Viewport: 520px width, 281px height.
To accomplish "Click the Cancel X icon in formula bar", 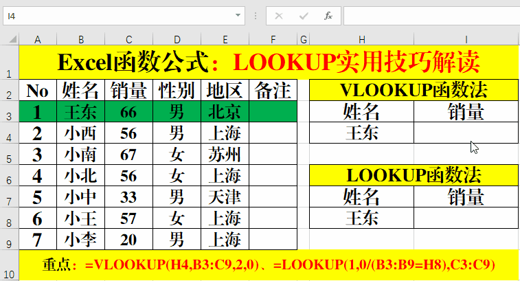I will [279, 16].
